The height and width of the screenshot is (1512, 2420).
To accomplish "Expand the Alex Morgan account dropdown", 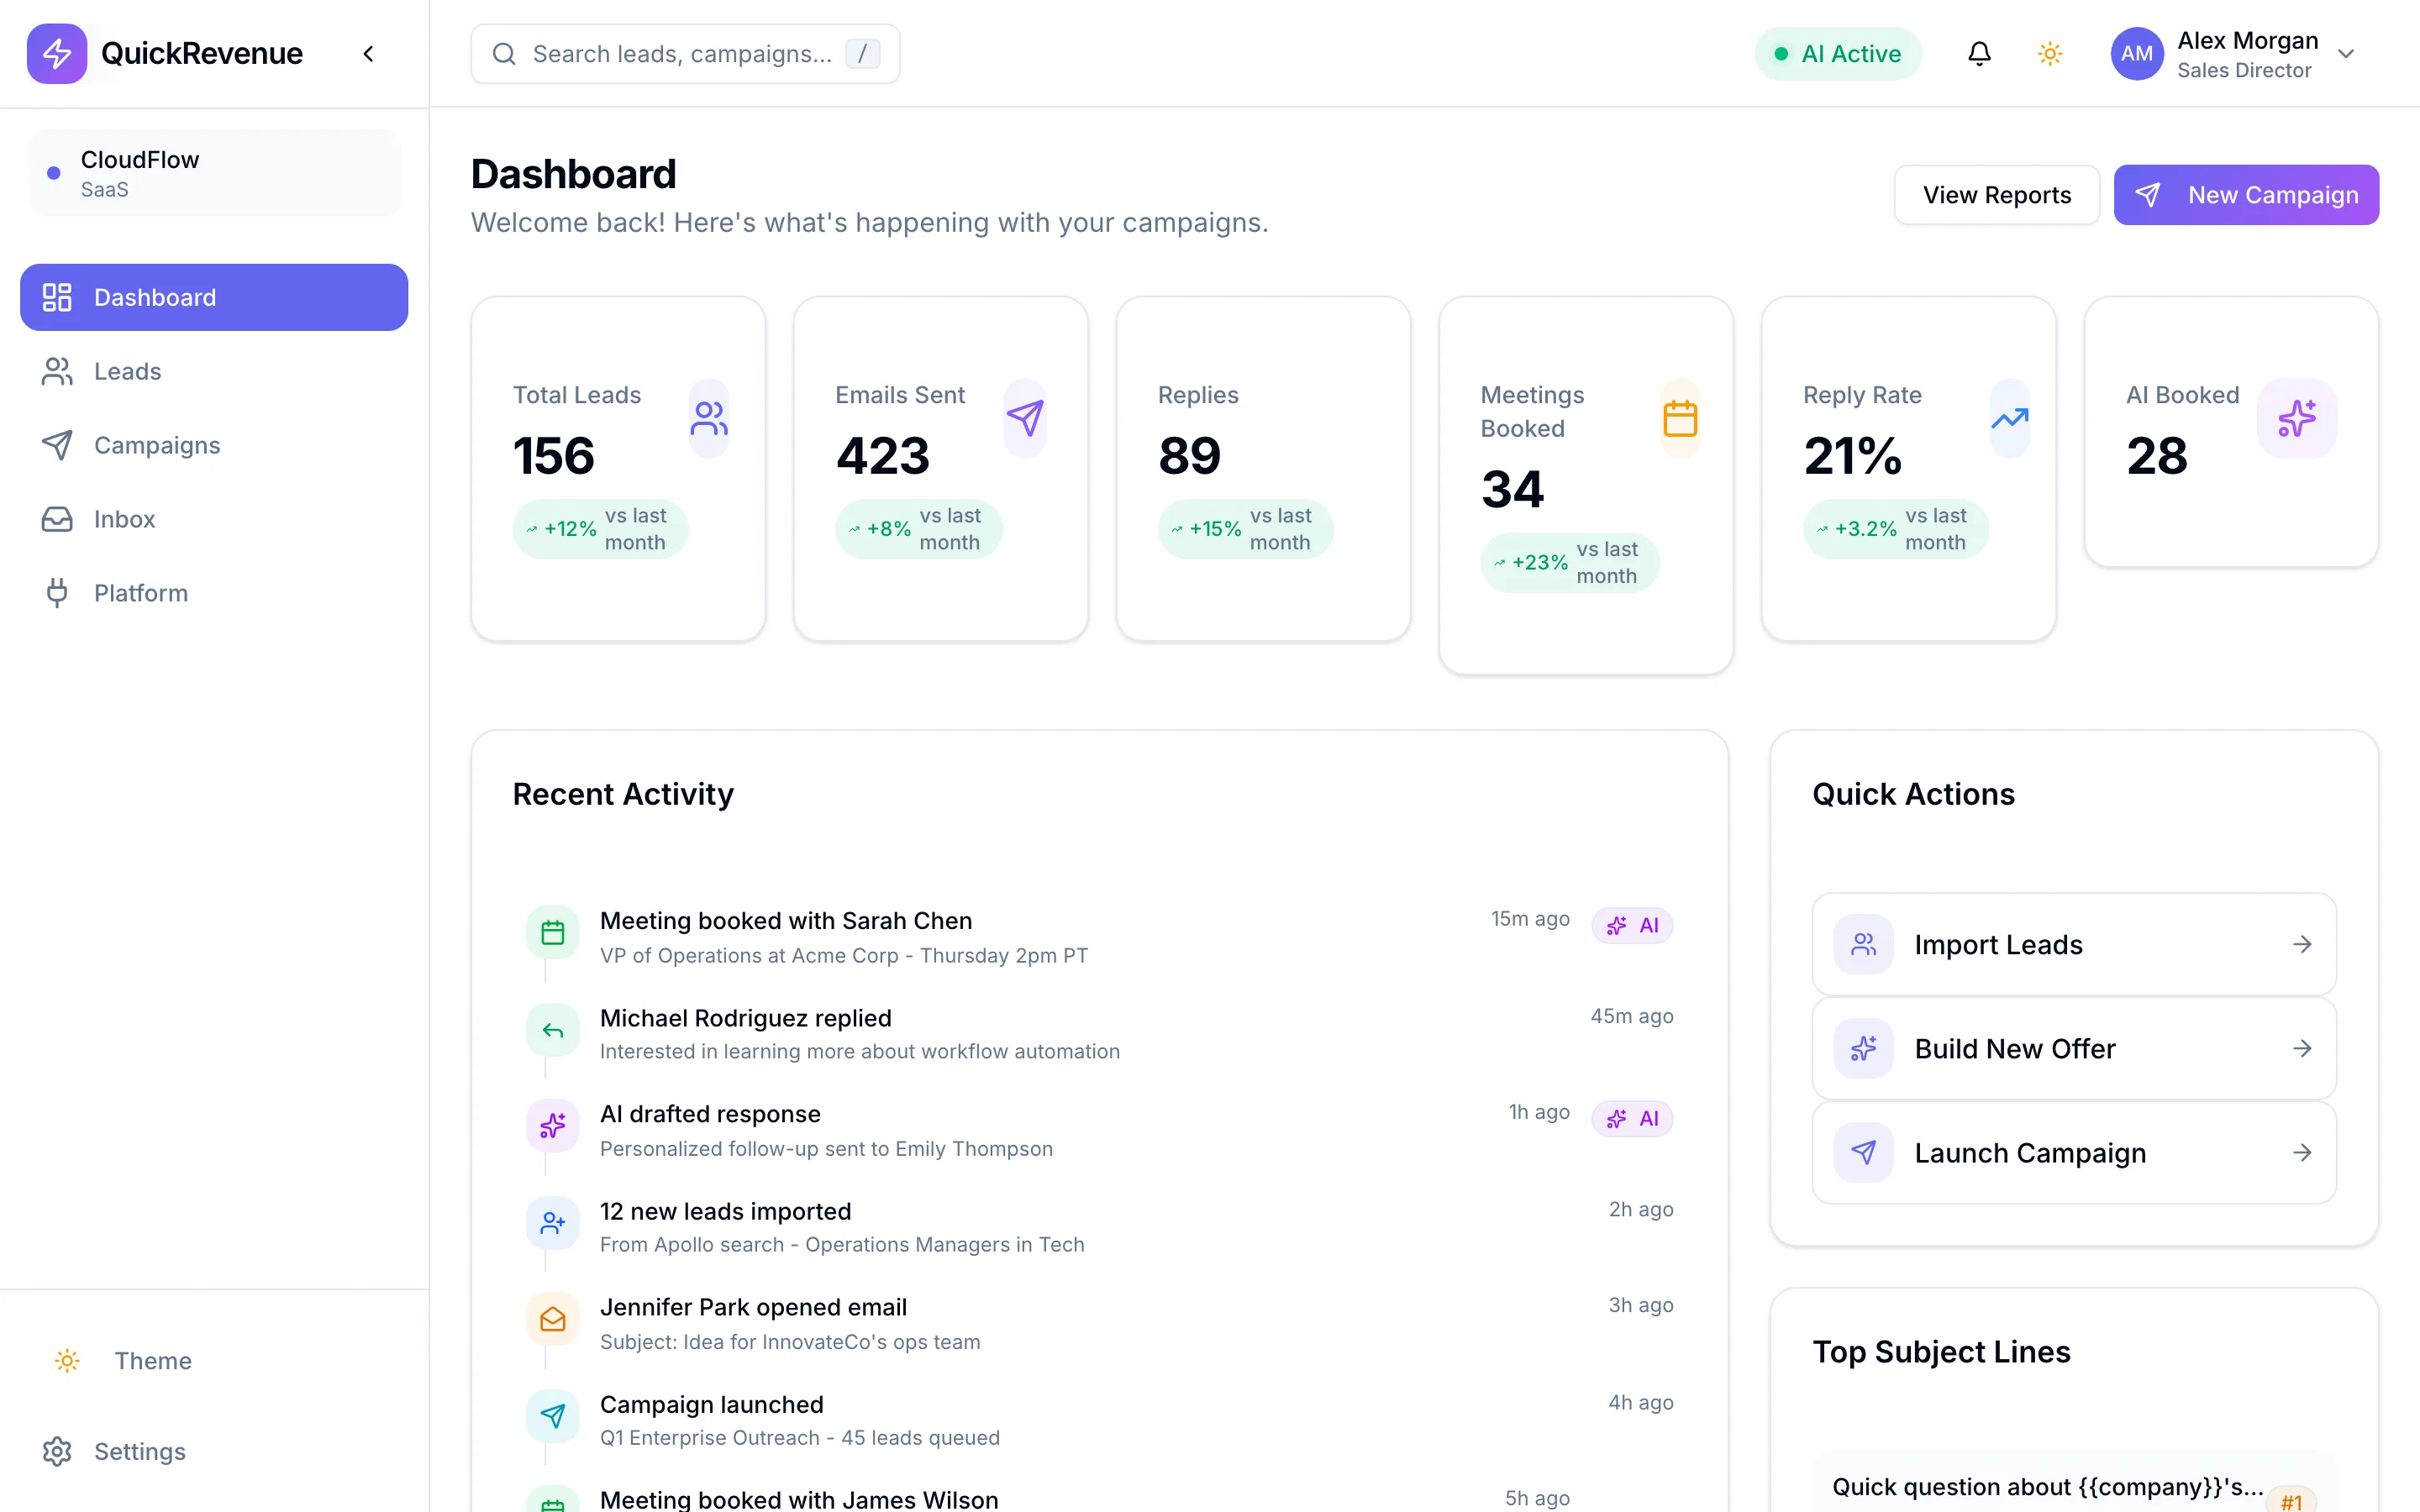I will 2346,54.
